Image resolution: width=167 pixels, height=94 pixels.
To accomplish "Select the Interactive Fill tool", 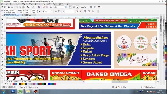I will pos(2,73).
